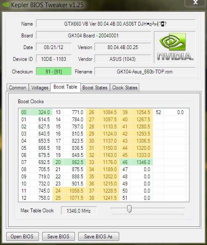The width and height of the screenshot is (207, 245).
Task: Click the NVIDIA logo image
Action: [x=175, y=47]
